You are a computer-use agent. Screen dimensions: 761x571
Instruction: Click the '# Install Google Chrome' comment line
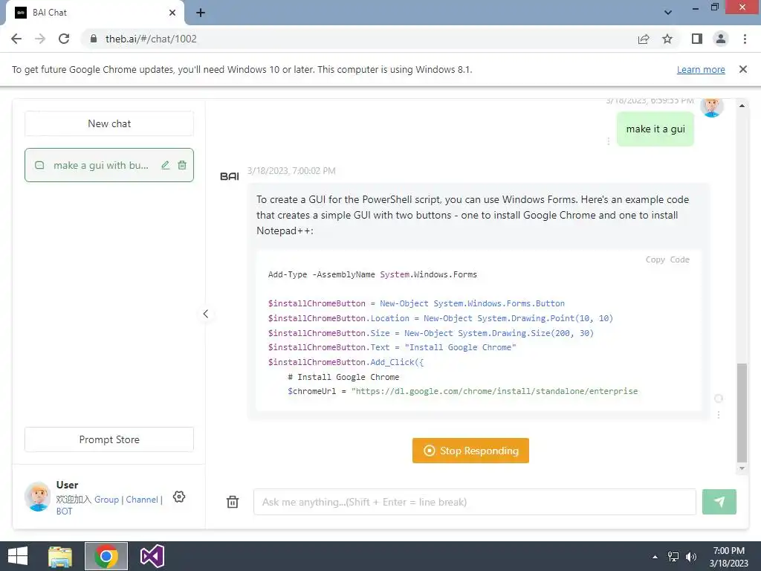pyautogui.click(x=343, y=377)
